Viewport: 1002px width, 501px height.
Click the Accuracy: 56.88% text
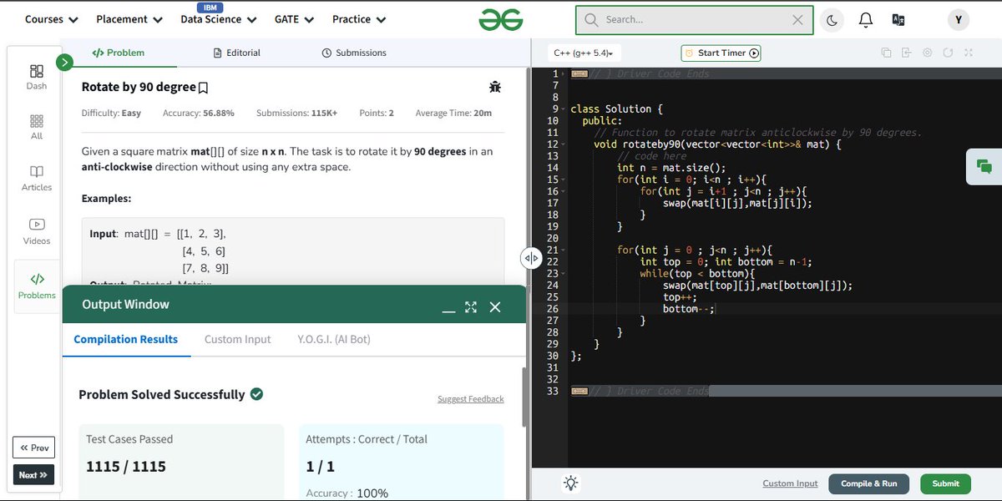(x=198, y=113)
